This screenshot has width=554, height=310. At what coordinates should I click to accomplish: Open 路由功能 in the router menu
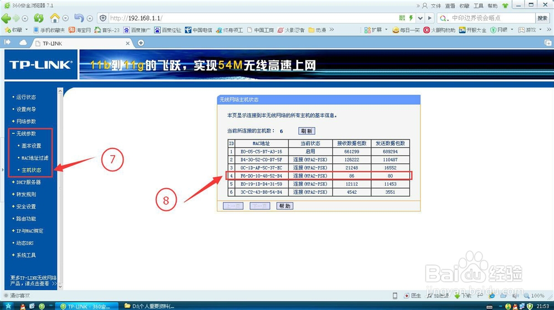tap(26, 219)
